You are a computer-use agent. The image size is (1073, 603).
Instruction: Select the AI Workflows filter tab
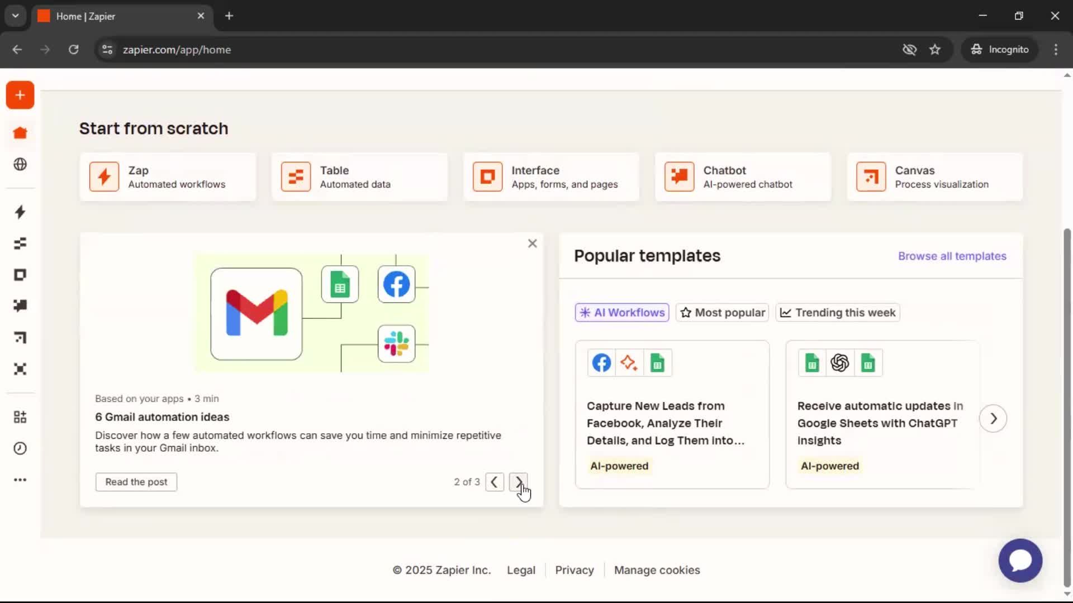pos(622,313)
